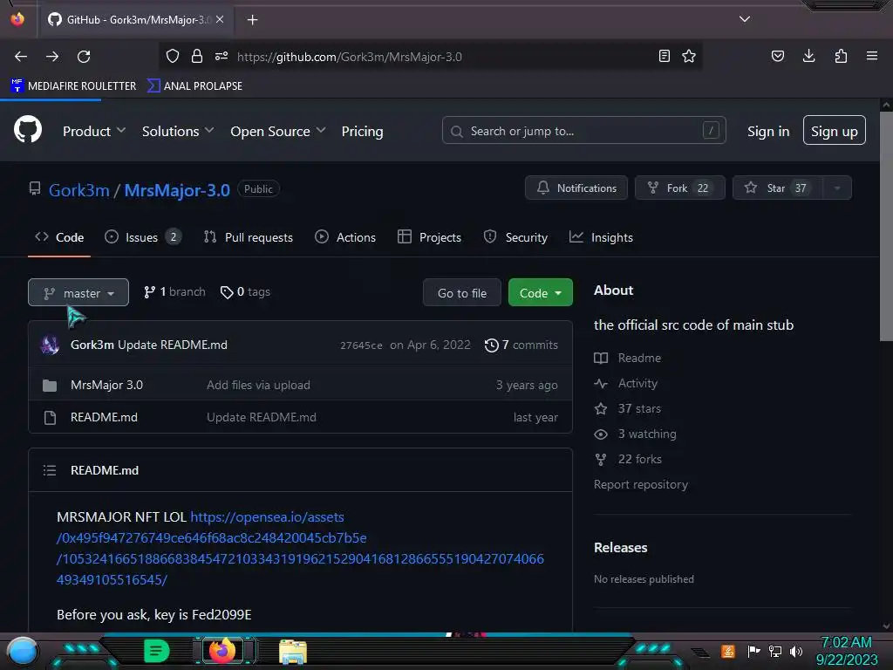Expand the Solutions menu
This screenshot has height=670, width=893.
(178, 131)
